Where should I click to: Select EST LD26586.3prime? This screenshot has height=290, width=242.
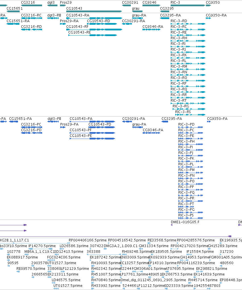pyautogui.click(x=74, y=246)
